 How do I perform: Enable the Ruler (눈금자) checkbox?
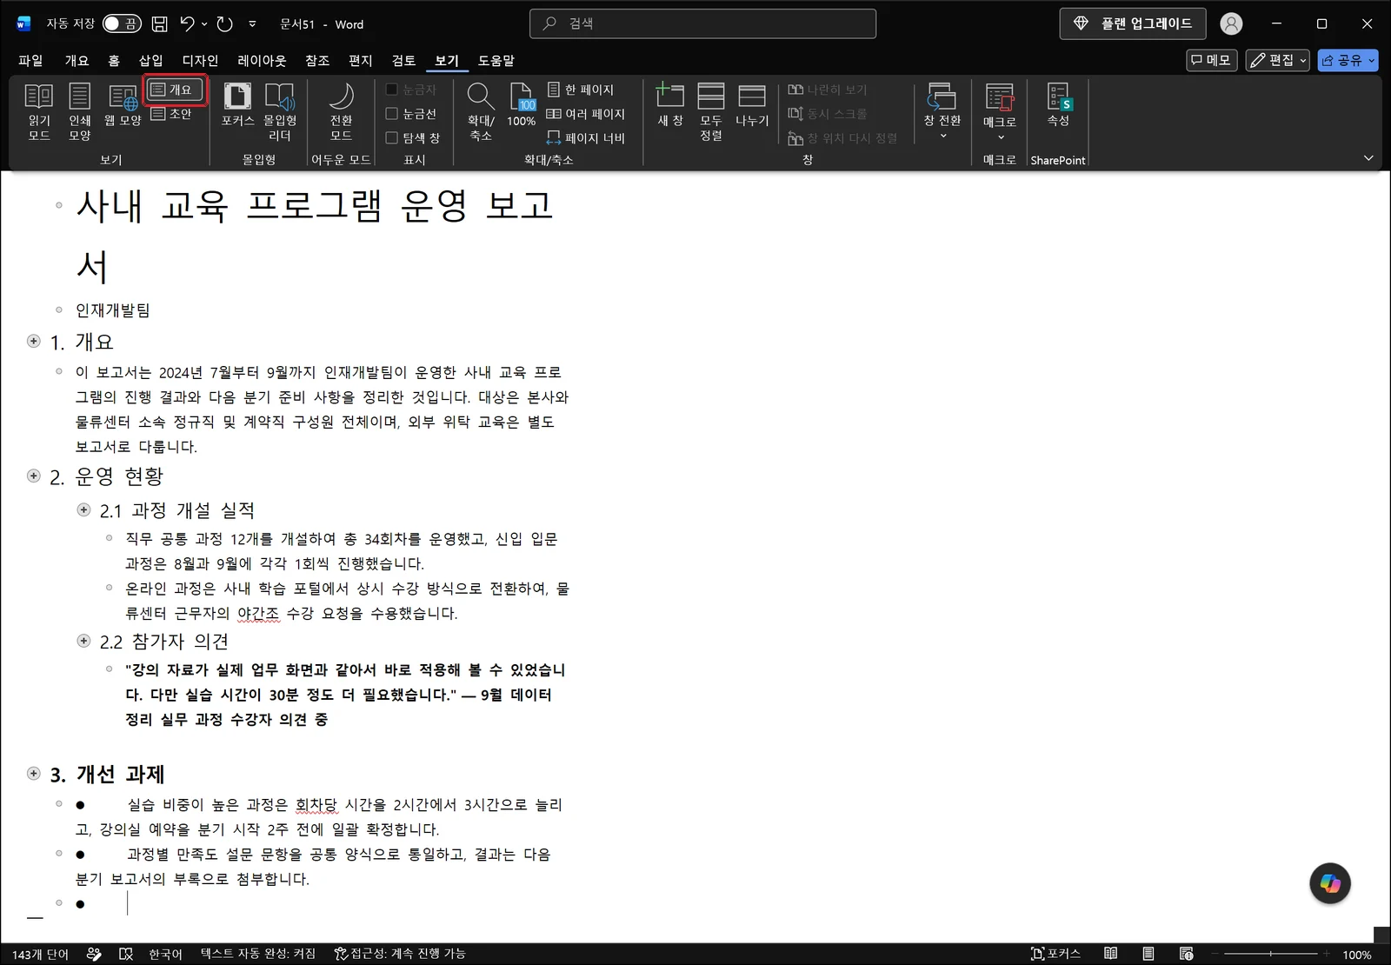391,90
